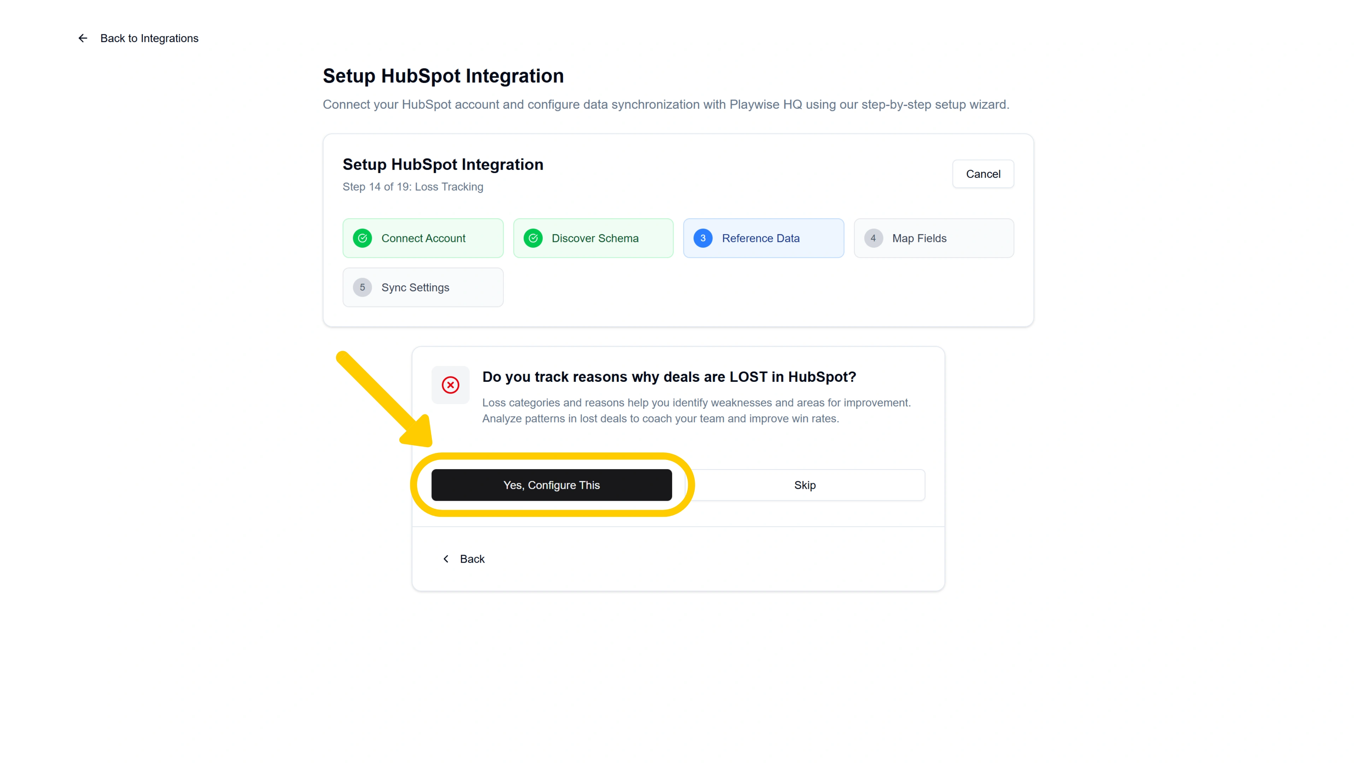This screenshot has height=763, width=1357.
Task: Open the Sync Settings step
Action: [x=423, y=287]
